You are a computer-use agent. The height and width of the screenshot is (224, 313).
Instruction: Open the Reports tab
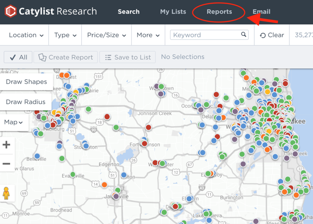point(219,12)
